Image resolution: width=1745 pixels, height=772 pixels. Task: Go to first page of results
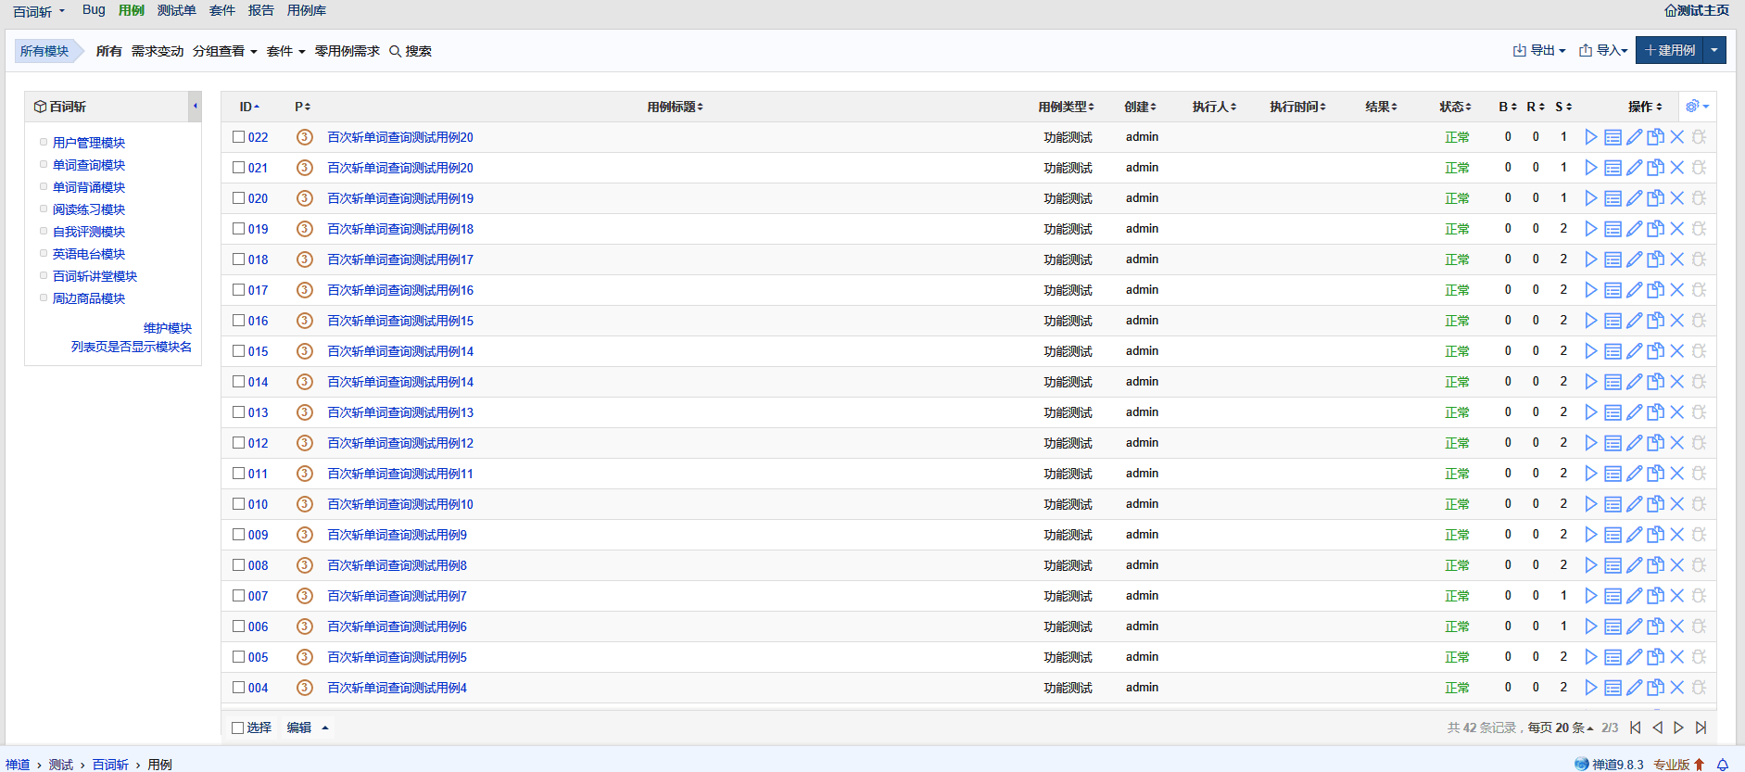[1636, 728]
